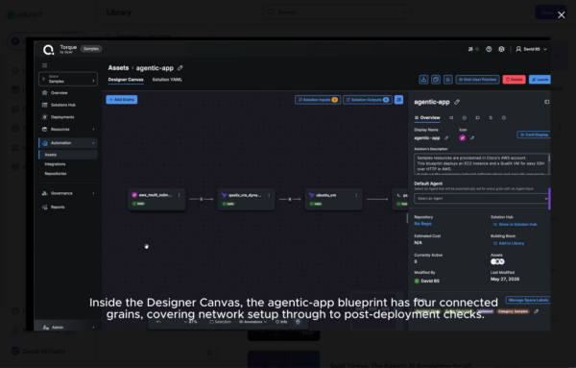Click Show in Solution Hub link
Image resolution: width=576 pixels, height=368 pixels.
coord(515,224)
